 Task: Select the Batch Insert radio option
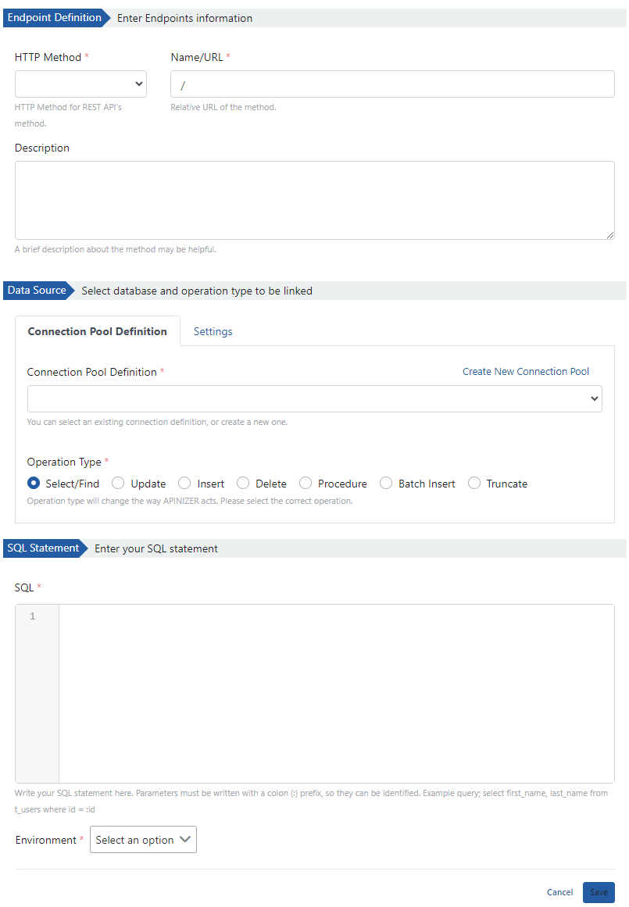pyautogui.click(x=386, y=484)
